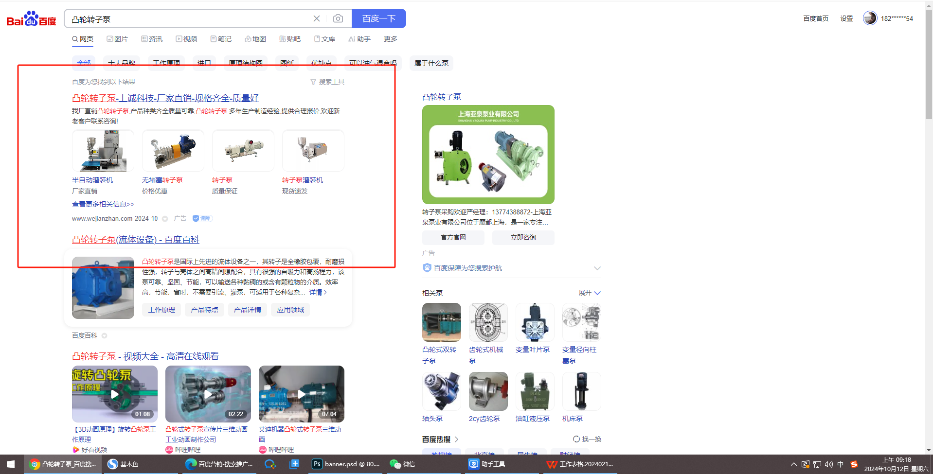Switch to the 笔记 tab
933x474 pixels.
click(x=221, y=39)
